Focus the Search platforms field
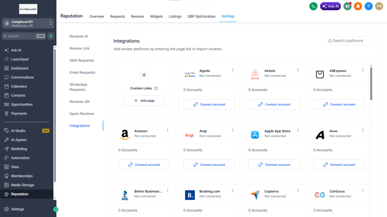This screenshot has height=217, width=387. (x=348, y=41)
